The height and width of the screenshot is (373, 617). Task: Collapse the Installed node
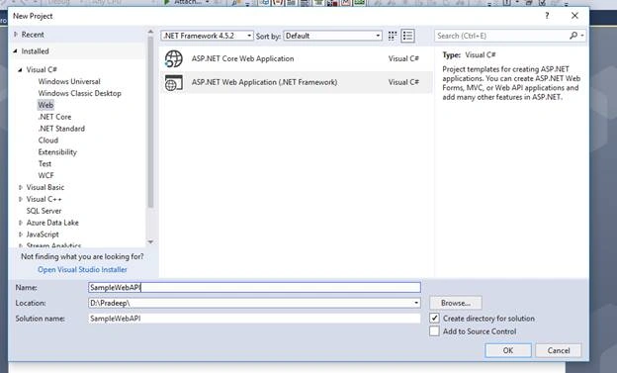(16, 51)
